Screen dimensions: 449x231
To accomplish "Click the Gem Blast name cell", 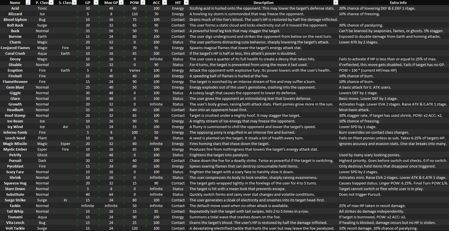I will point(15,87).
